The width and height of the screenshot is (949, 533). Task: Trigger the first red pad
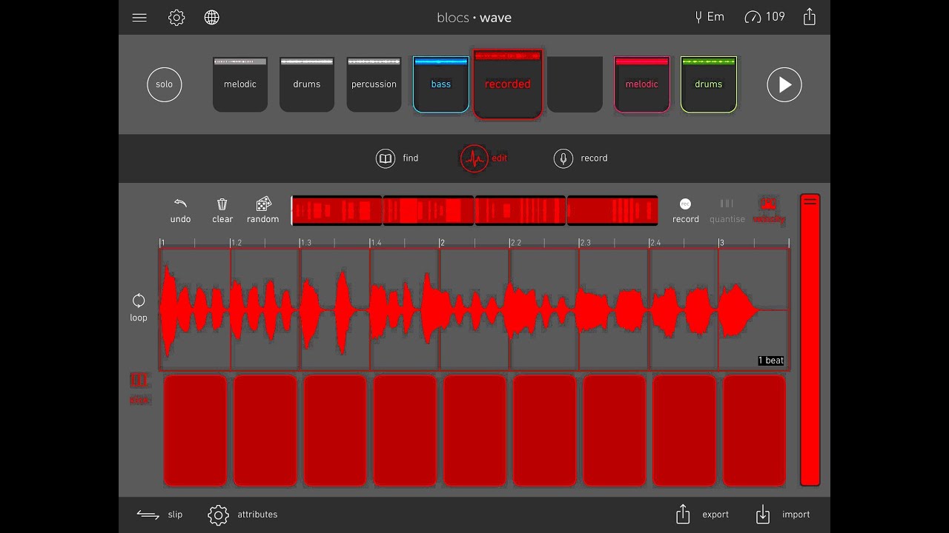click(196, 431)
